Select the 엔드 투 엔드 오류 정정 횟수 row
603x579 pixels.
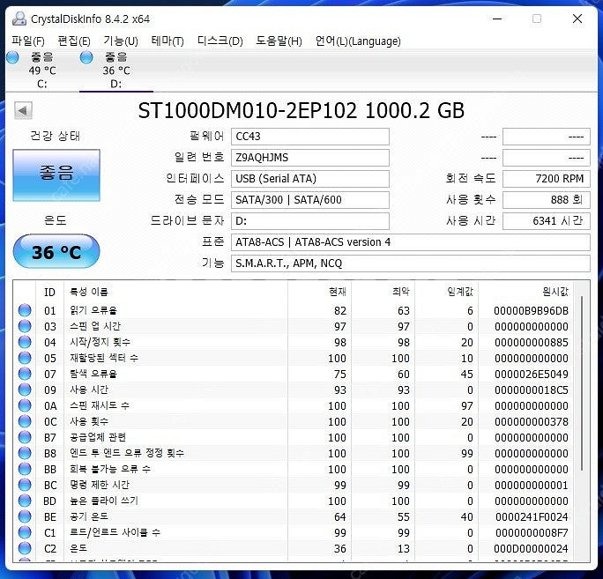pos(294,453)
